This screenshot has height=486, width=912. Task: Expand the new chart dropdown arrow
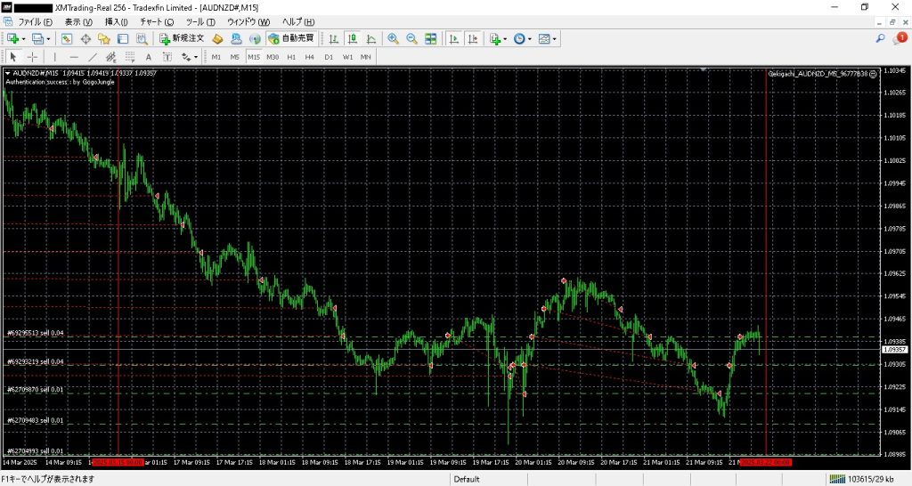tap(24, 39)
